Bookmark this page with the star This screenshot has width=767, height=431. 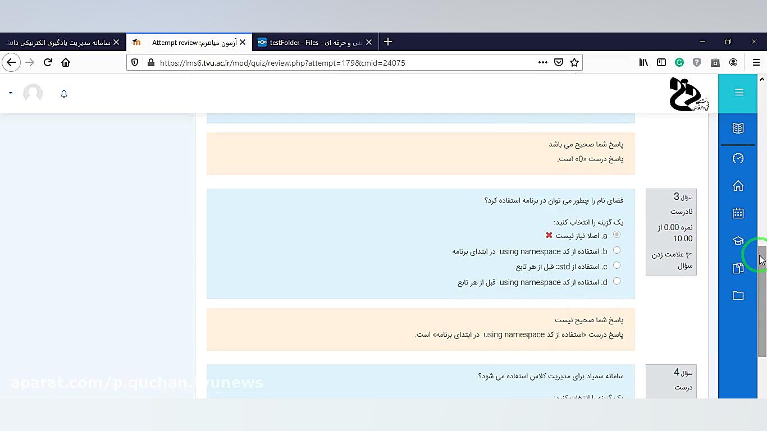pyautogui.click(x=574, y=62)
